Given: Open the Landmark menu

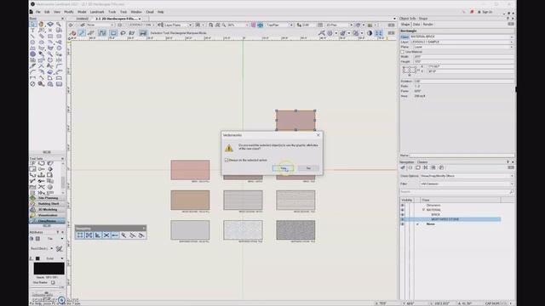Looking at the screenshot, I should point(97,12).
